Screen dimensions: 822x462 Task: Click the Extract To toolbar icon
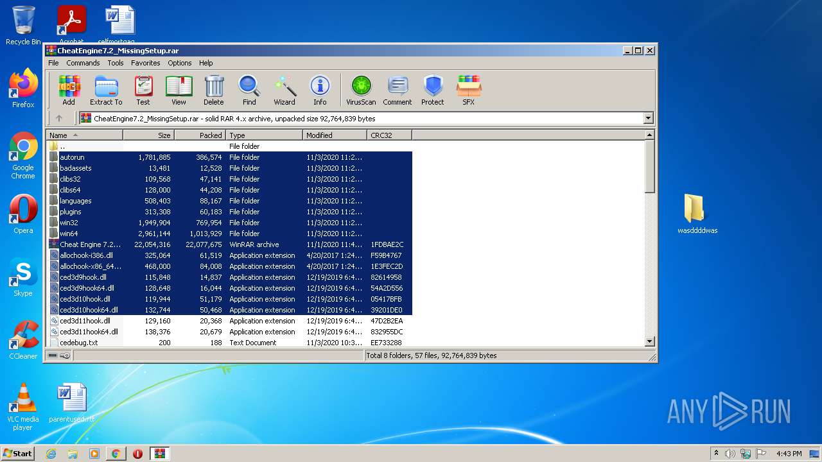106,90
